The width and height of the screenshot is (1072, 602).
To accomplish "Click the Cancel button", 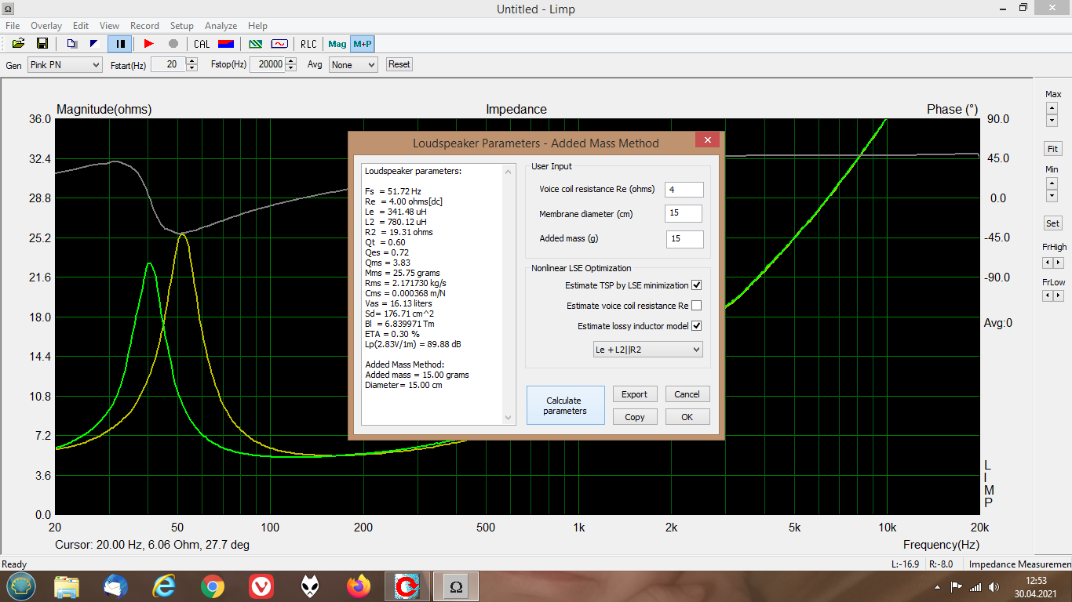I will pos(687,394).
